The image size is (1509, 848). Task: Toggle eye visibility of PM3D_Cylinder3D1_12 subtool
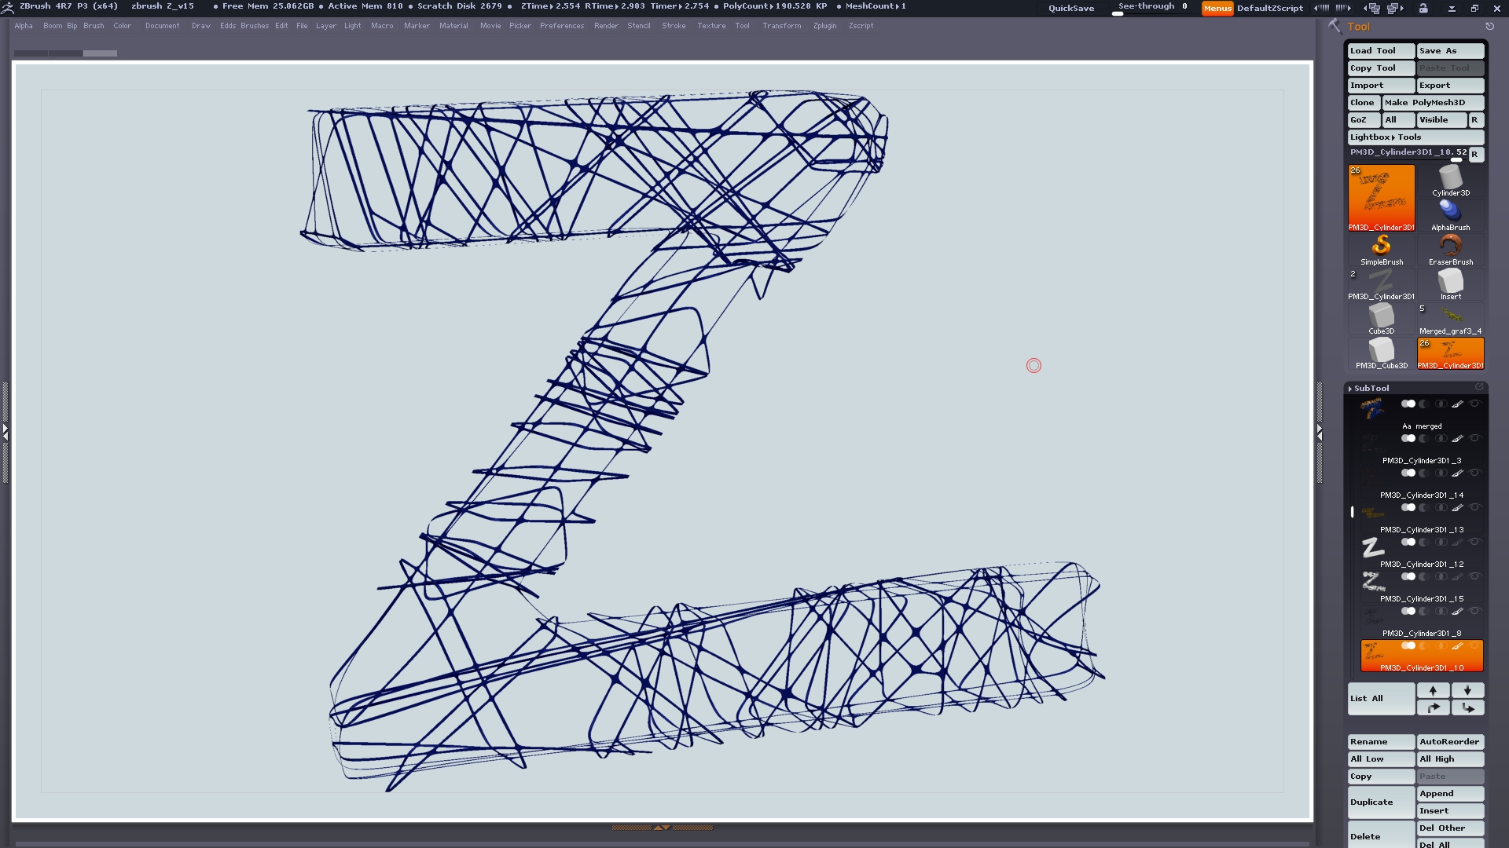[1474, 542]
